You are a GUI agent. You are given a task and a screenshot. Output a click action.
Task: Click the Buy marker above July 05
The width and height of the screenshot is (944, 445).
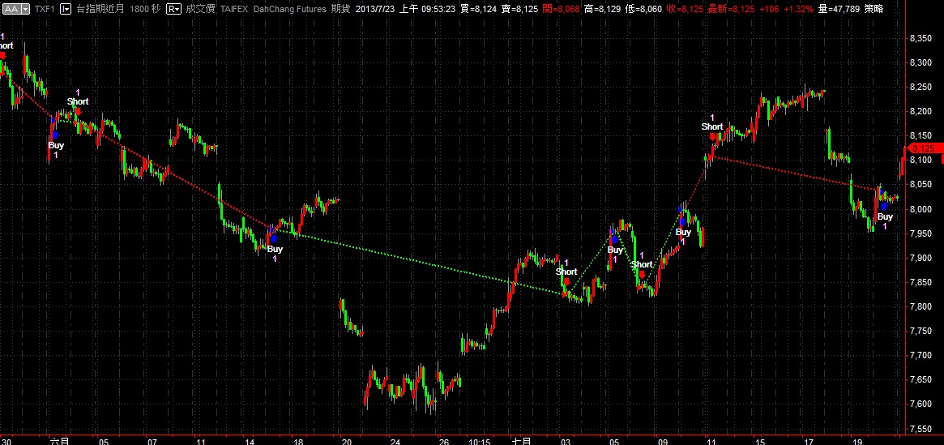point(613,240)
